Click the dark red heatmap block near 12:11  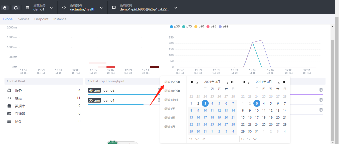154,67
